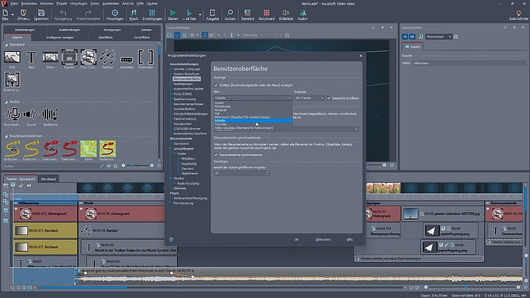Viewport: 530px width, 298px height.
Task: Click the Abbrechen button in dialog
Action: [323, 239]
